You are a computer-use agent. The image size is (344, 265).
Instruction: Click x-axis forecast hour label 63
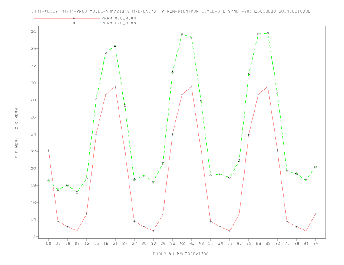coord(249,243)
